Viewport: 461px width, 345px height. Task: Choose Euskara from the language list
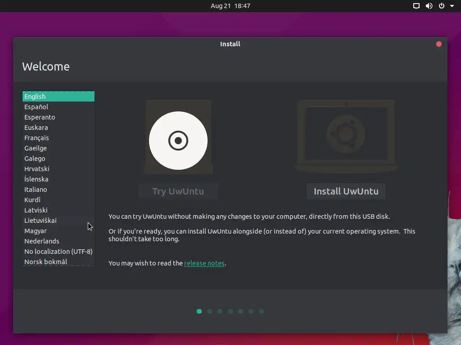(59, 127)
